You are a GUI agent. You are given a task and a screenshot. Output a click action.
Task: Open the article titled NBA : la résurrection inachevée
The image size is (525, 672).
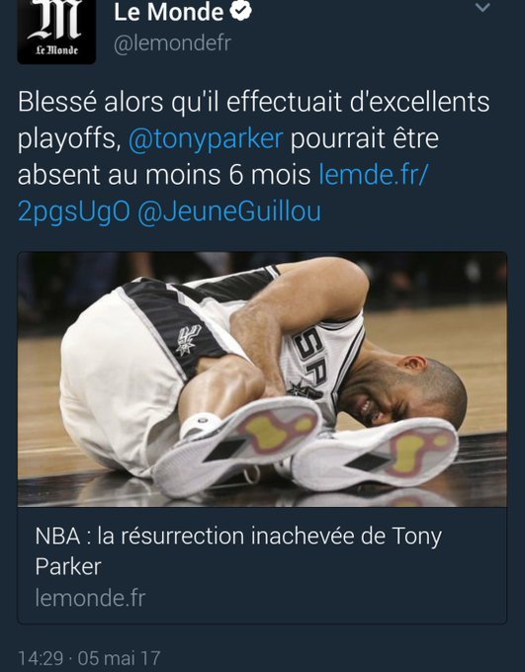262,565
